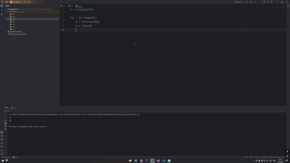
Task: Open the Run tool window icon in left strip
Action: click(x=2, y=132)
